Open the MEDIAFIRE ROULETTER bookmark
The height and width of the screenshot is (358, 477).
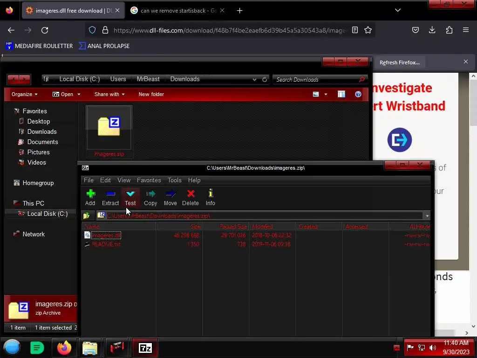pos(39,46)
